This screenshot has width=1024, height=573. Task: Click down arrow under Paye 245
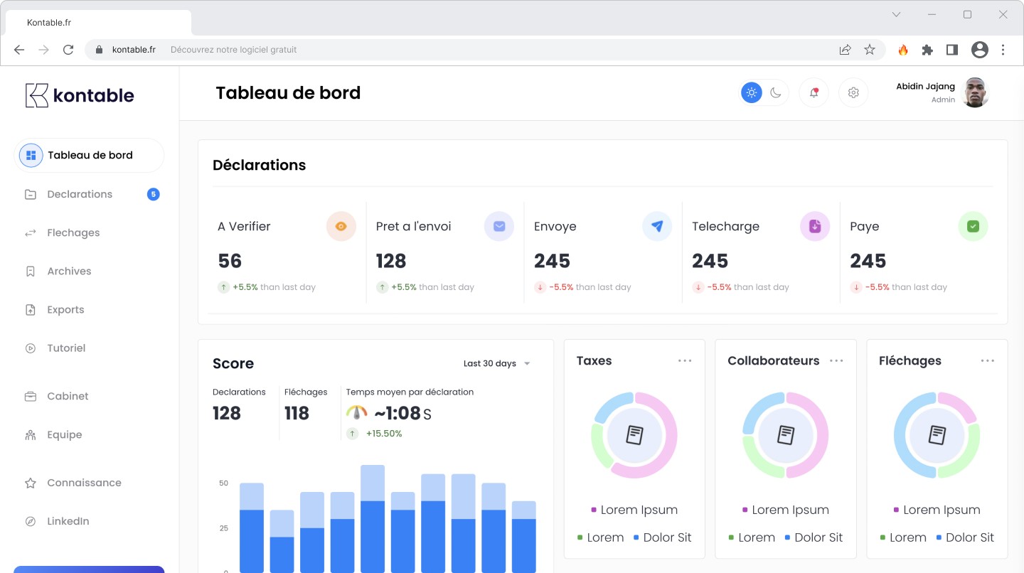point(856,287)
